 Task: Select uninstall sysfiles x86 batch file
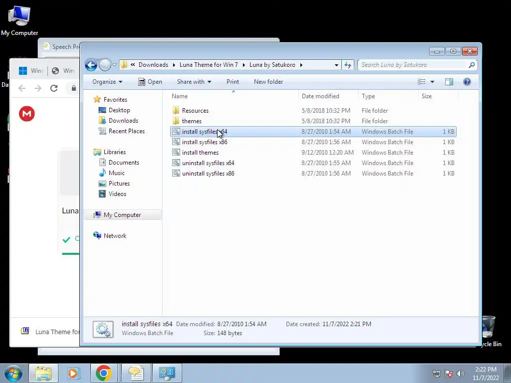208,173
